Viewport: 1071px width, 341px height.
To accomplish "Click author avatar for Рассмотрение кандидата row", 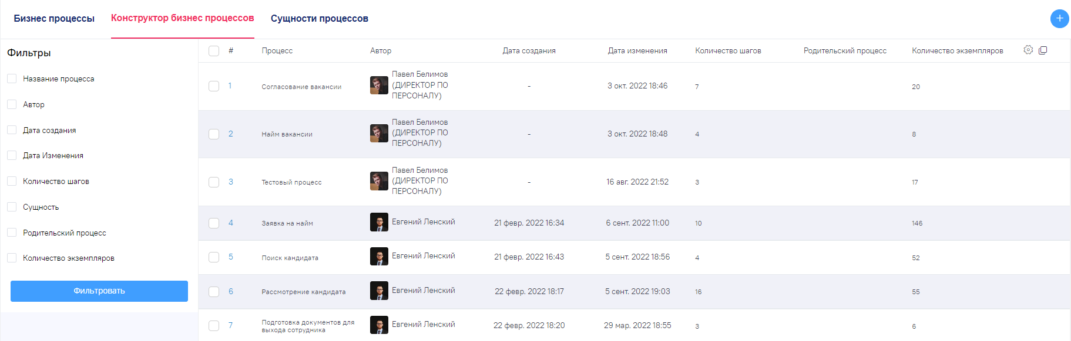I will pos(379,291).
